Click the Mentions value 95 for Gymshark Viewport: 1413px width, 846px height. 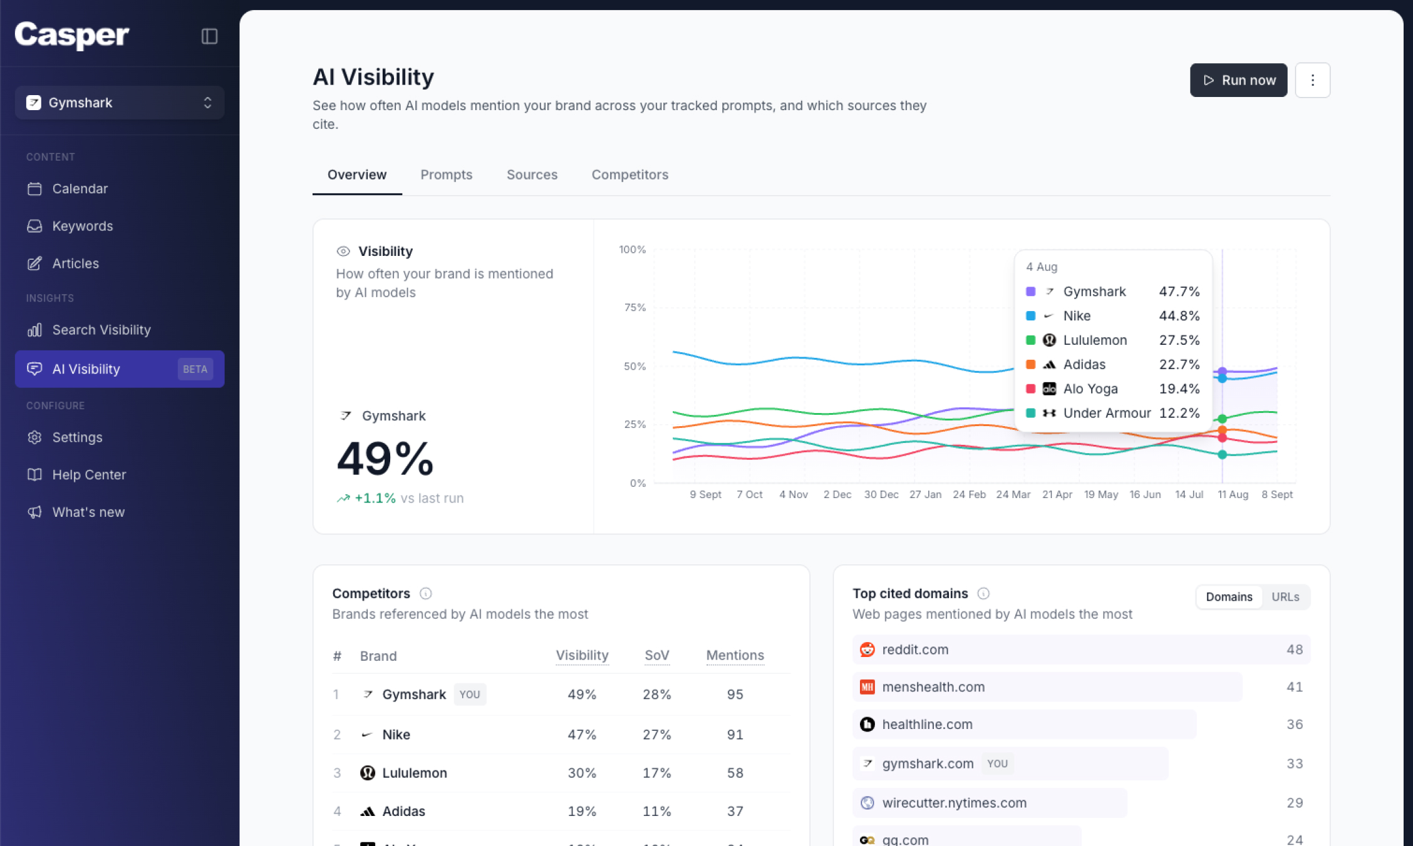[735, 695]
